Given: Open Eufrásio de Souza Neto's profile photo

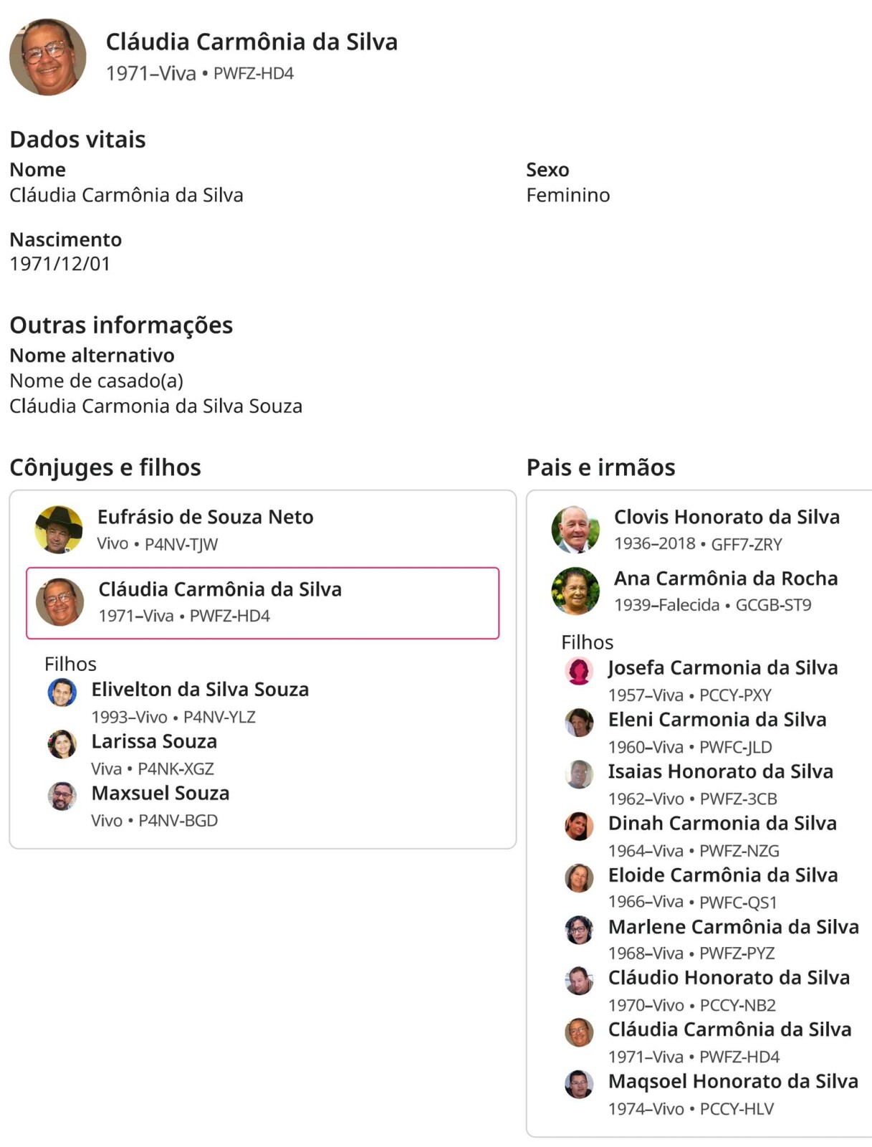Looking at the screenshot, I should (59, 530).
